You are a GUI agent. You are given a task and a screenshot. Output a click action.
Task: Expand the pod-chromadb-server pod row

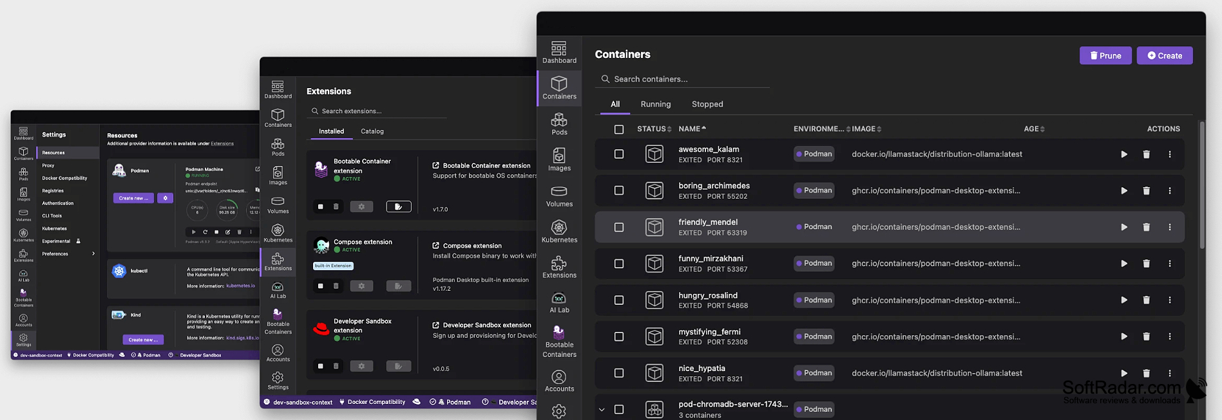(602, 410)
